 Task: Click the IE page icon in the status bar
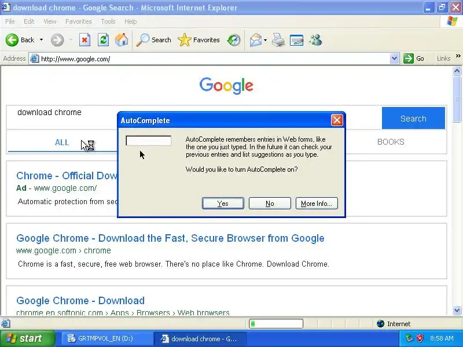(5, 324)
